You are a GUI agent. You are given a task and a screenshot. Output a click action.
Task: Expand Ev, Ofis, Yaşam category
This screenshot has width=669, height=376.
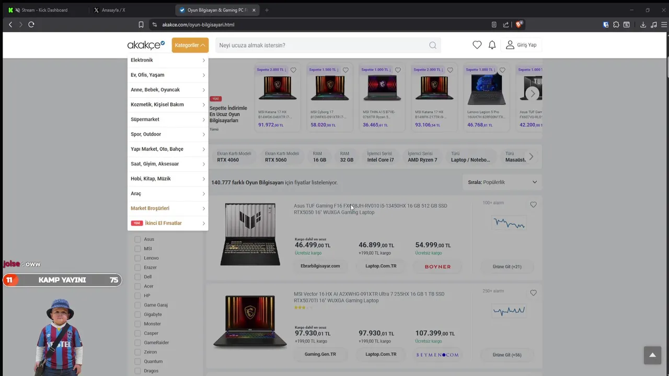(x=168, y=75)
